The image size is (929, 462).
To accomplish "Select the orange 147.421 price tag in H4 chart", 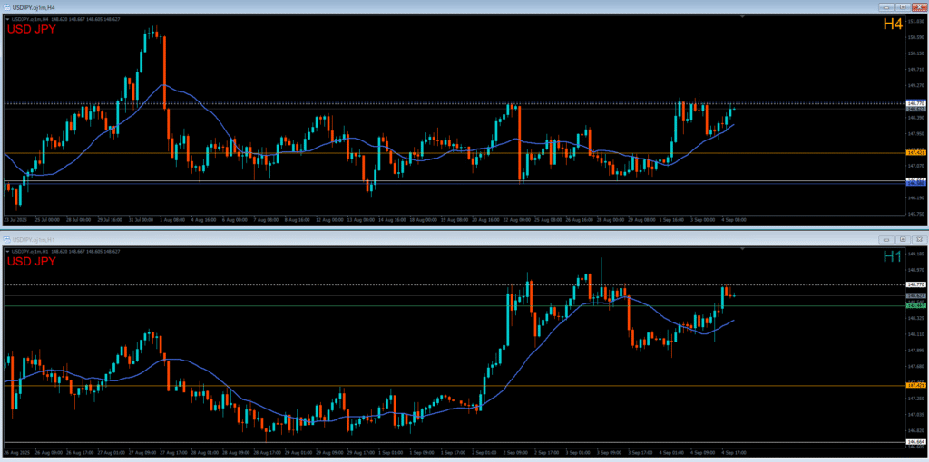I will (x=916, y=152).
